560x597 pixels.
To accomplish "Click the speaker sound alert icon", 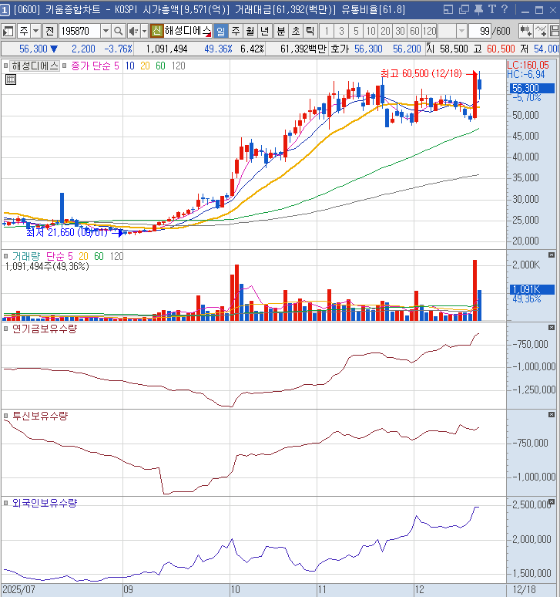I will click(x=132, y=31).
